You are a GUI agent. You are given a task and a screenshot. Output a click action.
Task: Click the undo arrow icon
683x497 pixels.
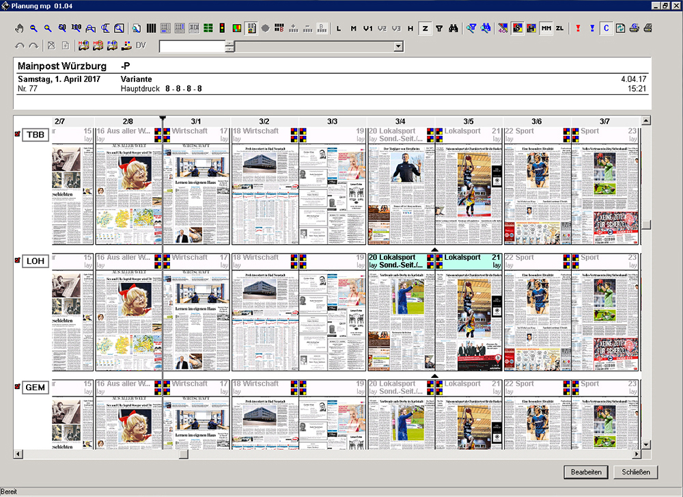click(20, 45)
